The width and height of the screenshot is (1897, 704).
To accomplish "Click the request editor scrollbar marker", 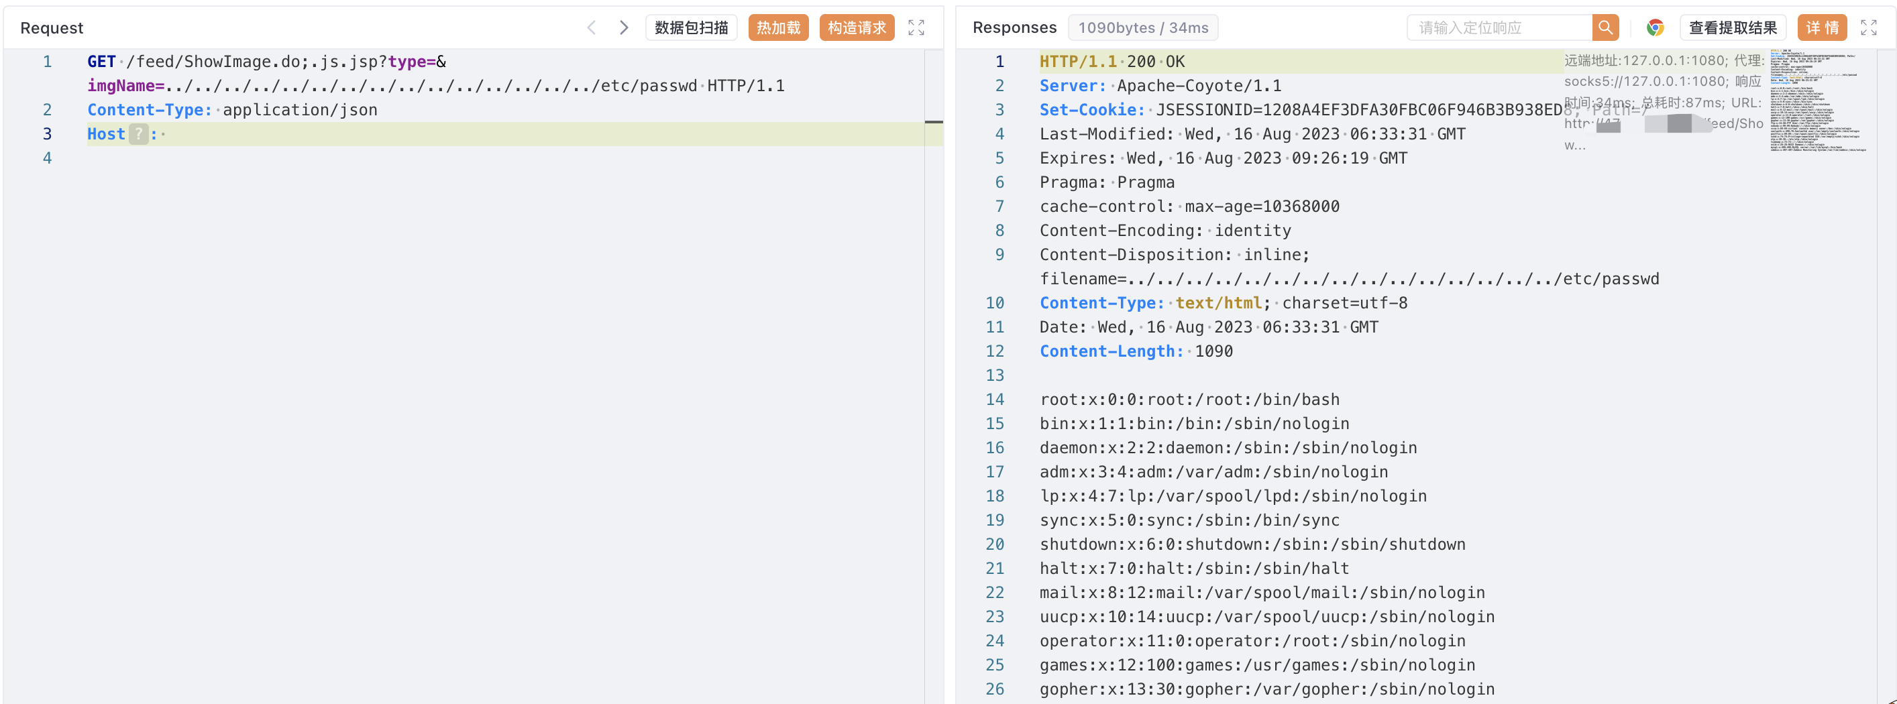I will (934, 121).
